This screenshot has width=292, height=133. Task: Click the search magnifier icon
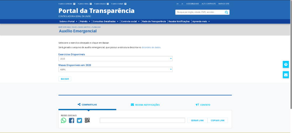(x=226, y=12)
